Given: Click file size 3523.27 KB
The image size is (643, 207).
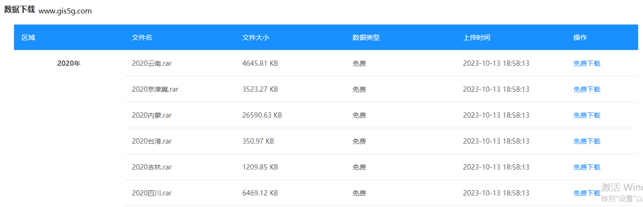Looking at the screenshot, I should (260, 89).
